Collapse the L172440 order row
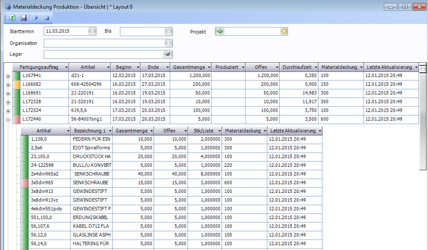 [8, 120]
